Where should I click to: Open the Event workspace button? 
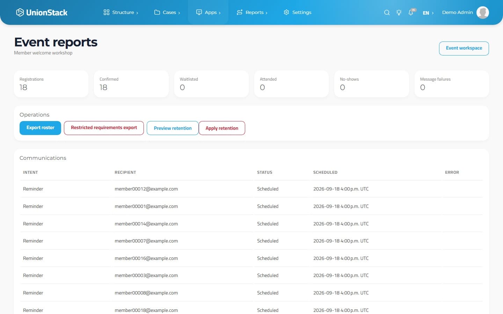464,48
